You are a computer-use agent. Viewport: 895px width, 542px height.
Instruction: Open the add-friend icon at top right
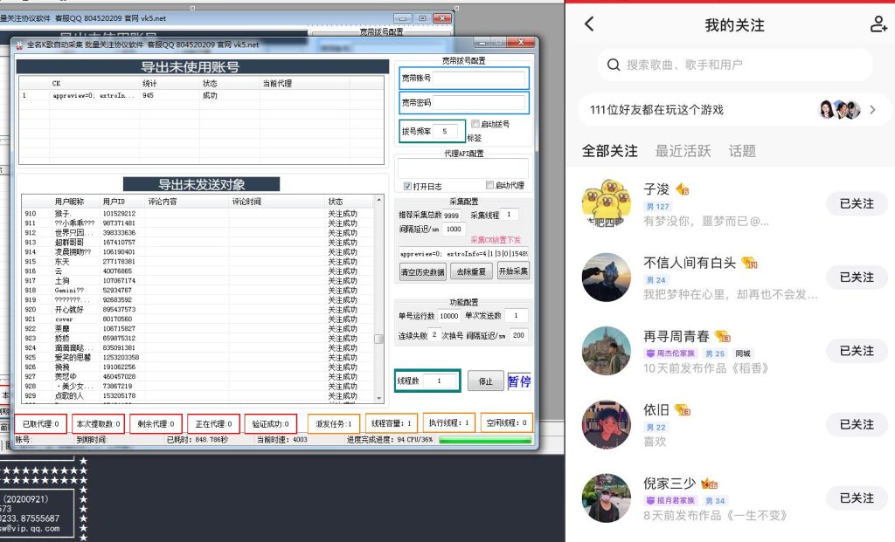(877, 24)
